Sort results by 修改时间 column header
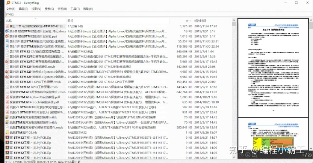Image resolution: width=313 pixels, height=163 pixels. coord(211,21)
